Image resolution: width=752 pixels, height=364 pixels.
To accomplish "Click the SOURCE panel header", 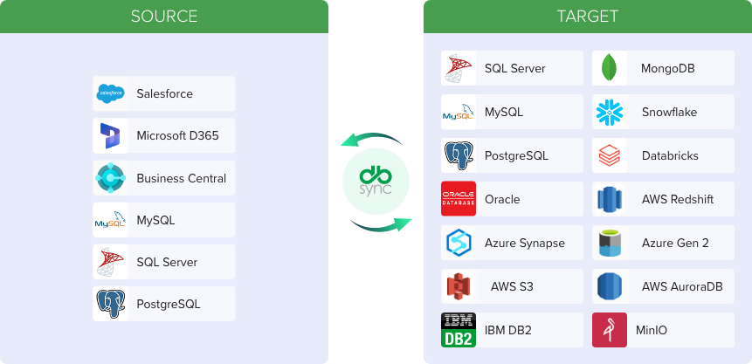I will click(164, 17).
